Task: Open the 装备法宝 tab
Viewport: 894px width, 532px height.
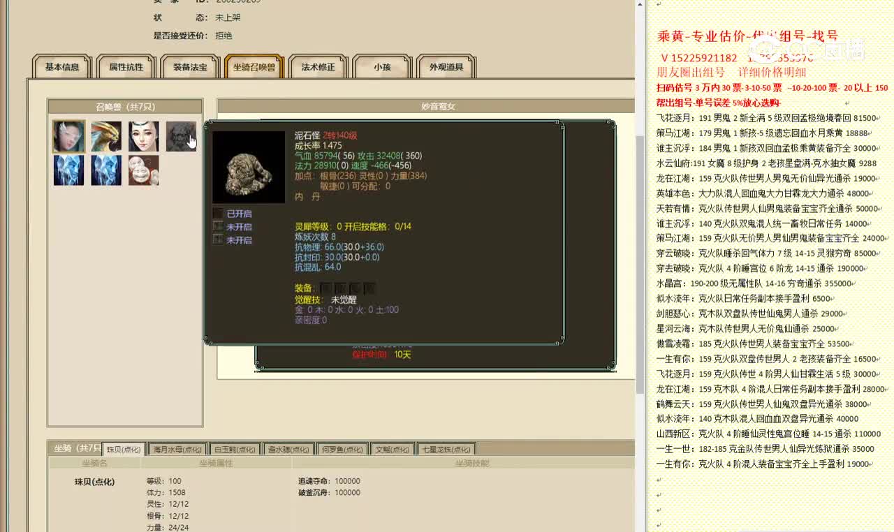Action: (190, 67)
